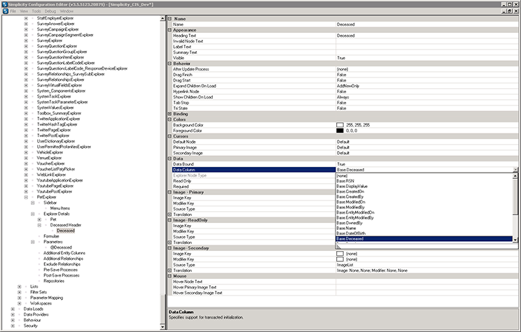Open the Debug menu

50,12
